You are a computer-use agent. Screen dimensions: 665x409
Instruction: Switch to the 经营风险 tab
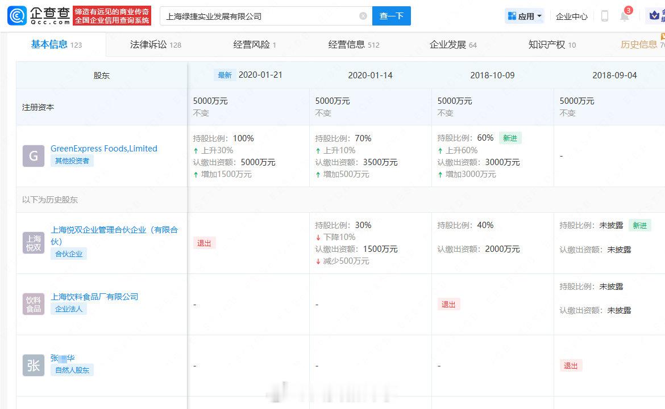(255, 44)
